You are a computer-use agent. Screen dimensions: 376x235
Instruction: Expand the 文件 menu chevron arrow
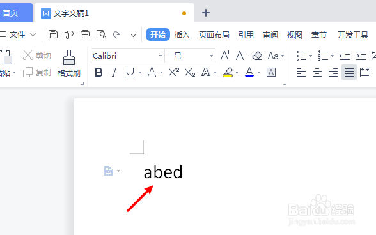click(33, 35)
